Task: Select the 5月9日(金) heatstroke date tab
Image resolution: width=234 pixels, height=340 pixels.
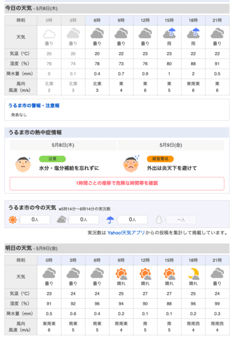Action: 171,145
